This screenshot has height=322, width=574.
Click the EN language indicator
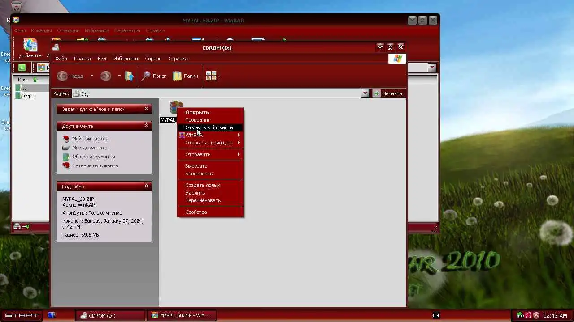436,315
